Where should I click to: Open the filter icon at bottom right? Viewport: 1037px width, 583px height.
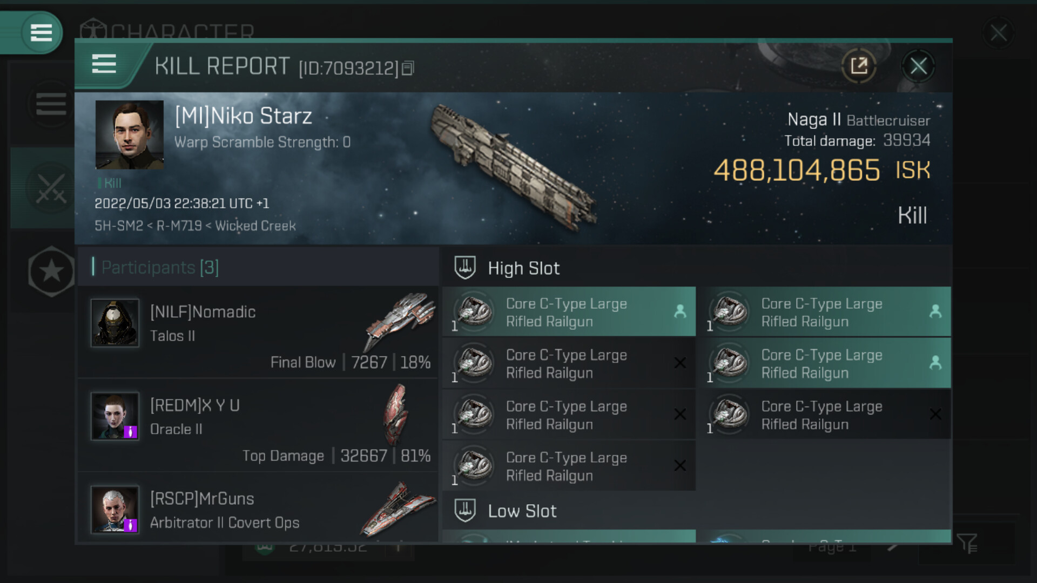point(966,543)
